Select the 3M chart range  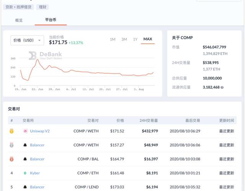click(x=124, y=39)
